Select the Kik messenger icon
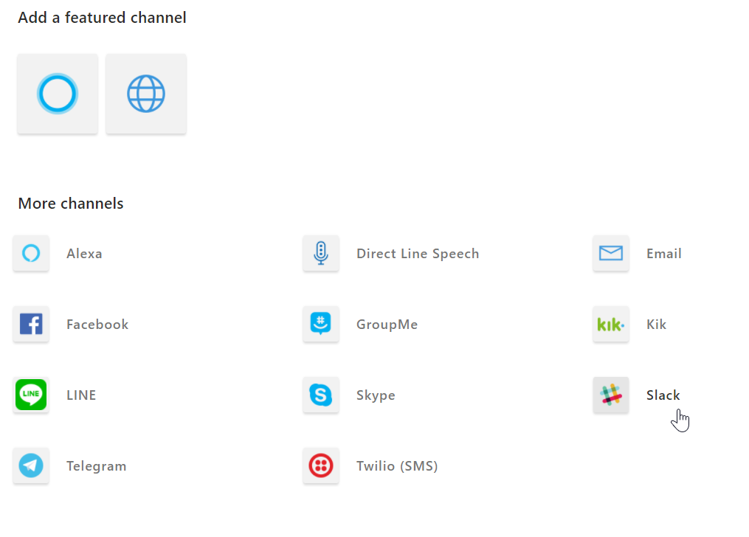Image resolution: width=749 pixels, height=537 pixels. coord(610,324)
